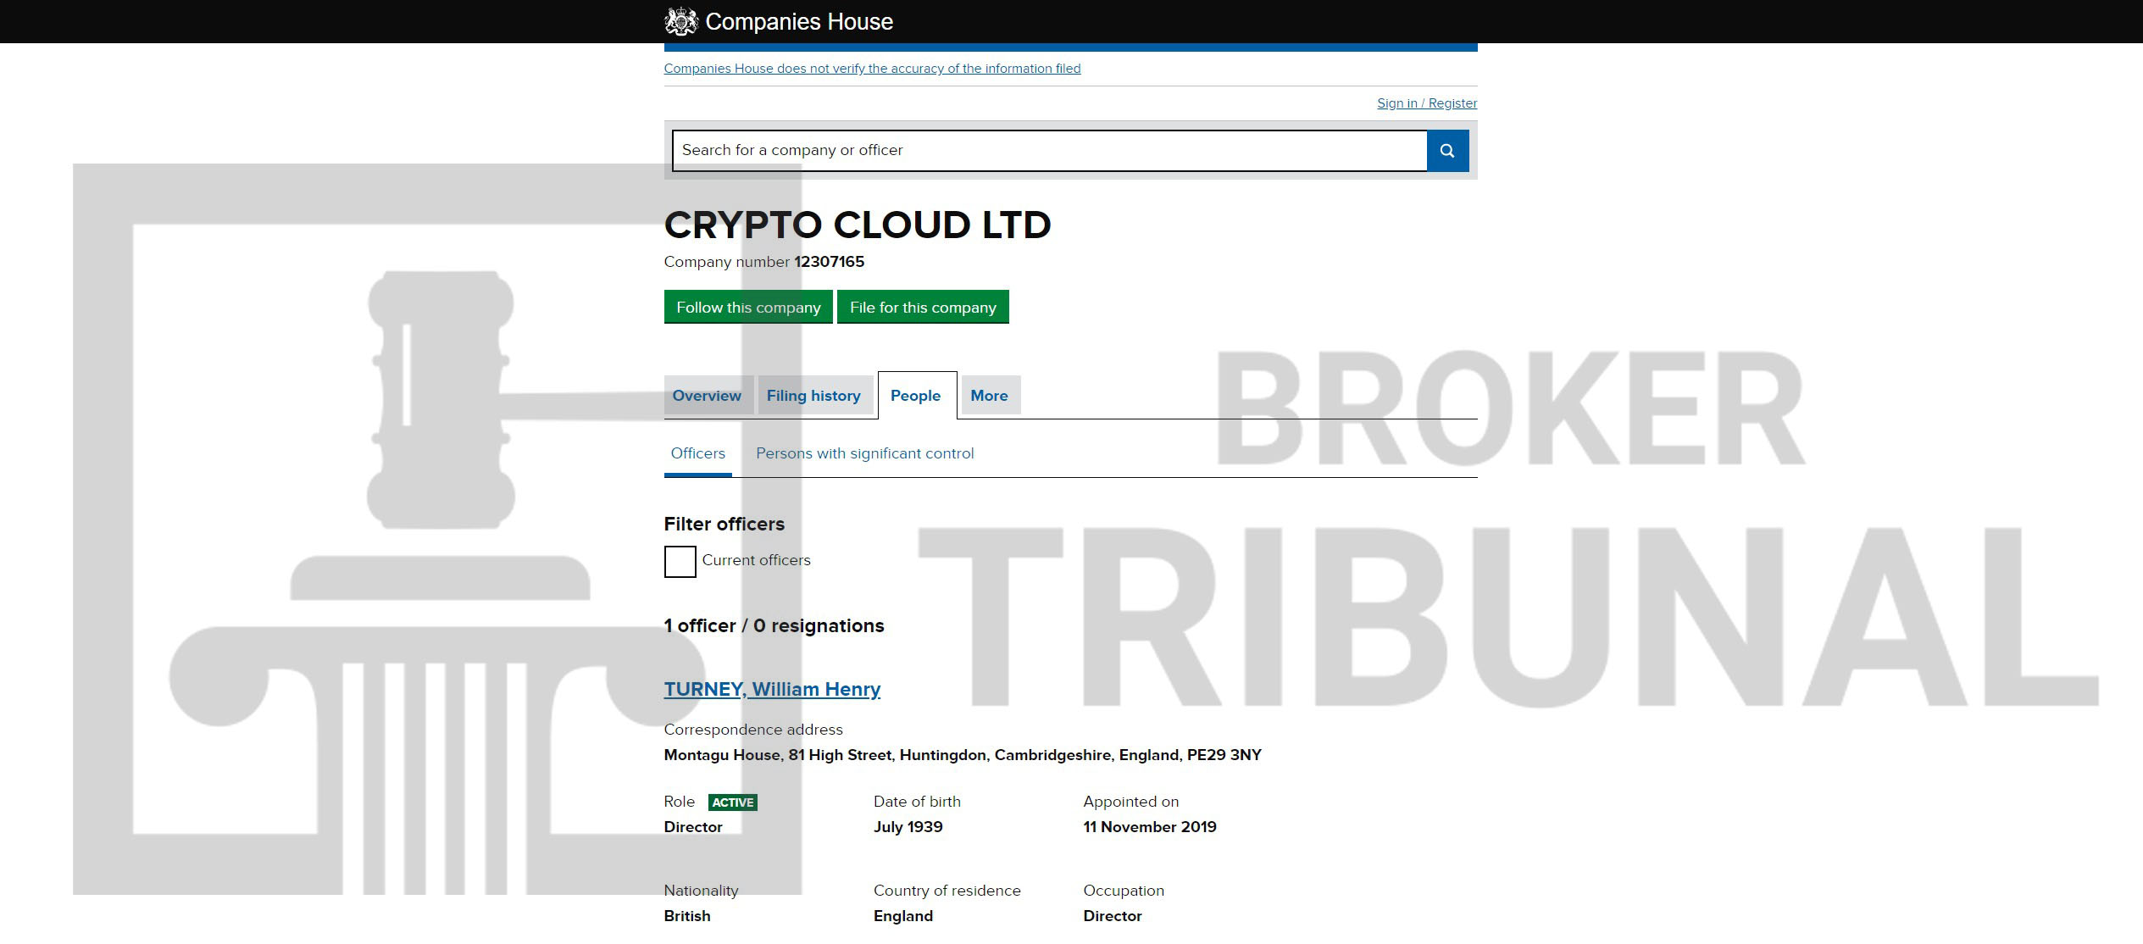Select company number 12307165

[829, 262]
